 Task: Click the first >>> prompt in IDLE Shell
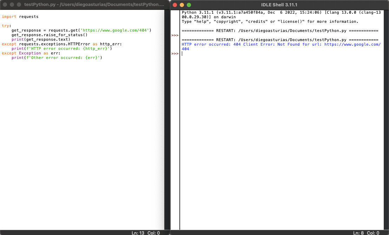pyautogui.click(x=175, y=35)
